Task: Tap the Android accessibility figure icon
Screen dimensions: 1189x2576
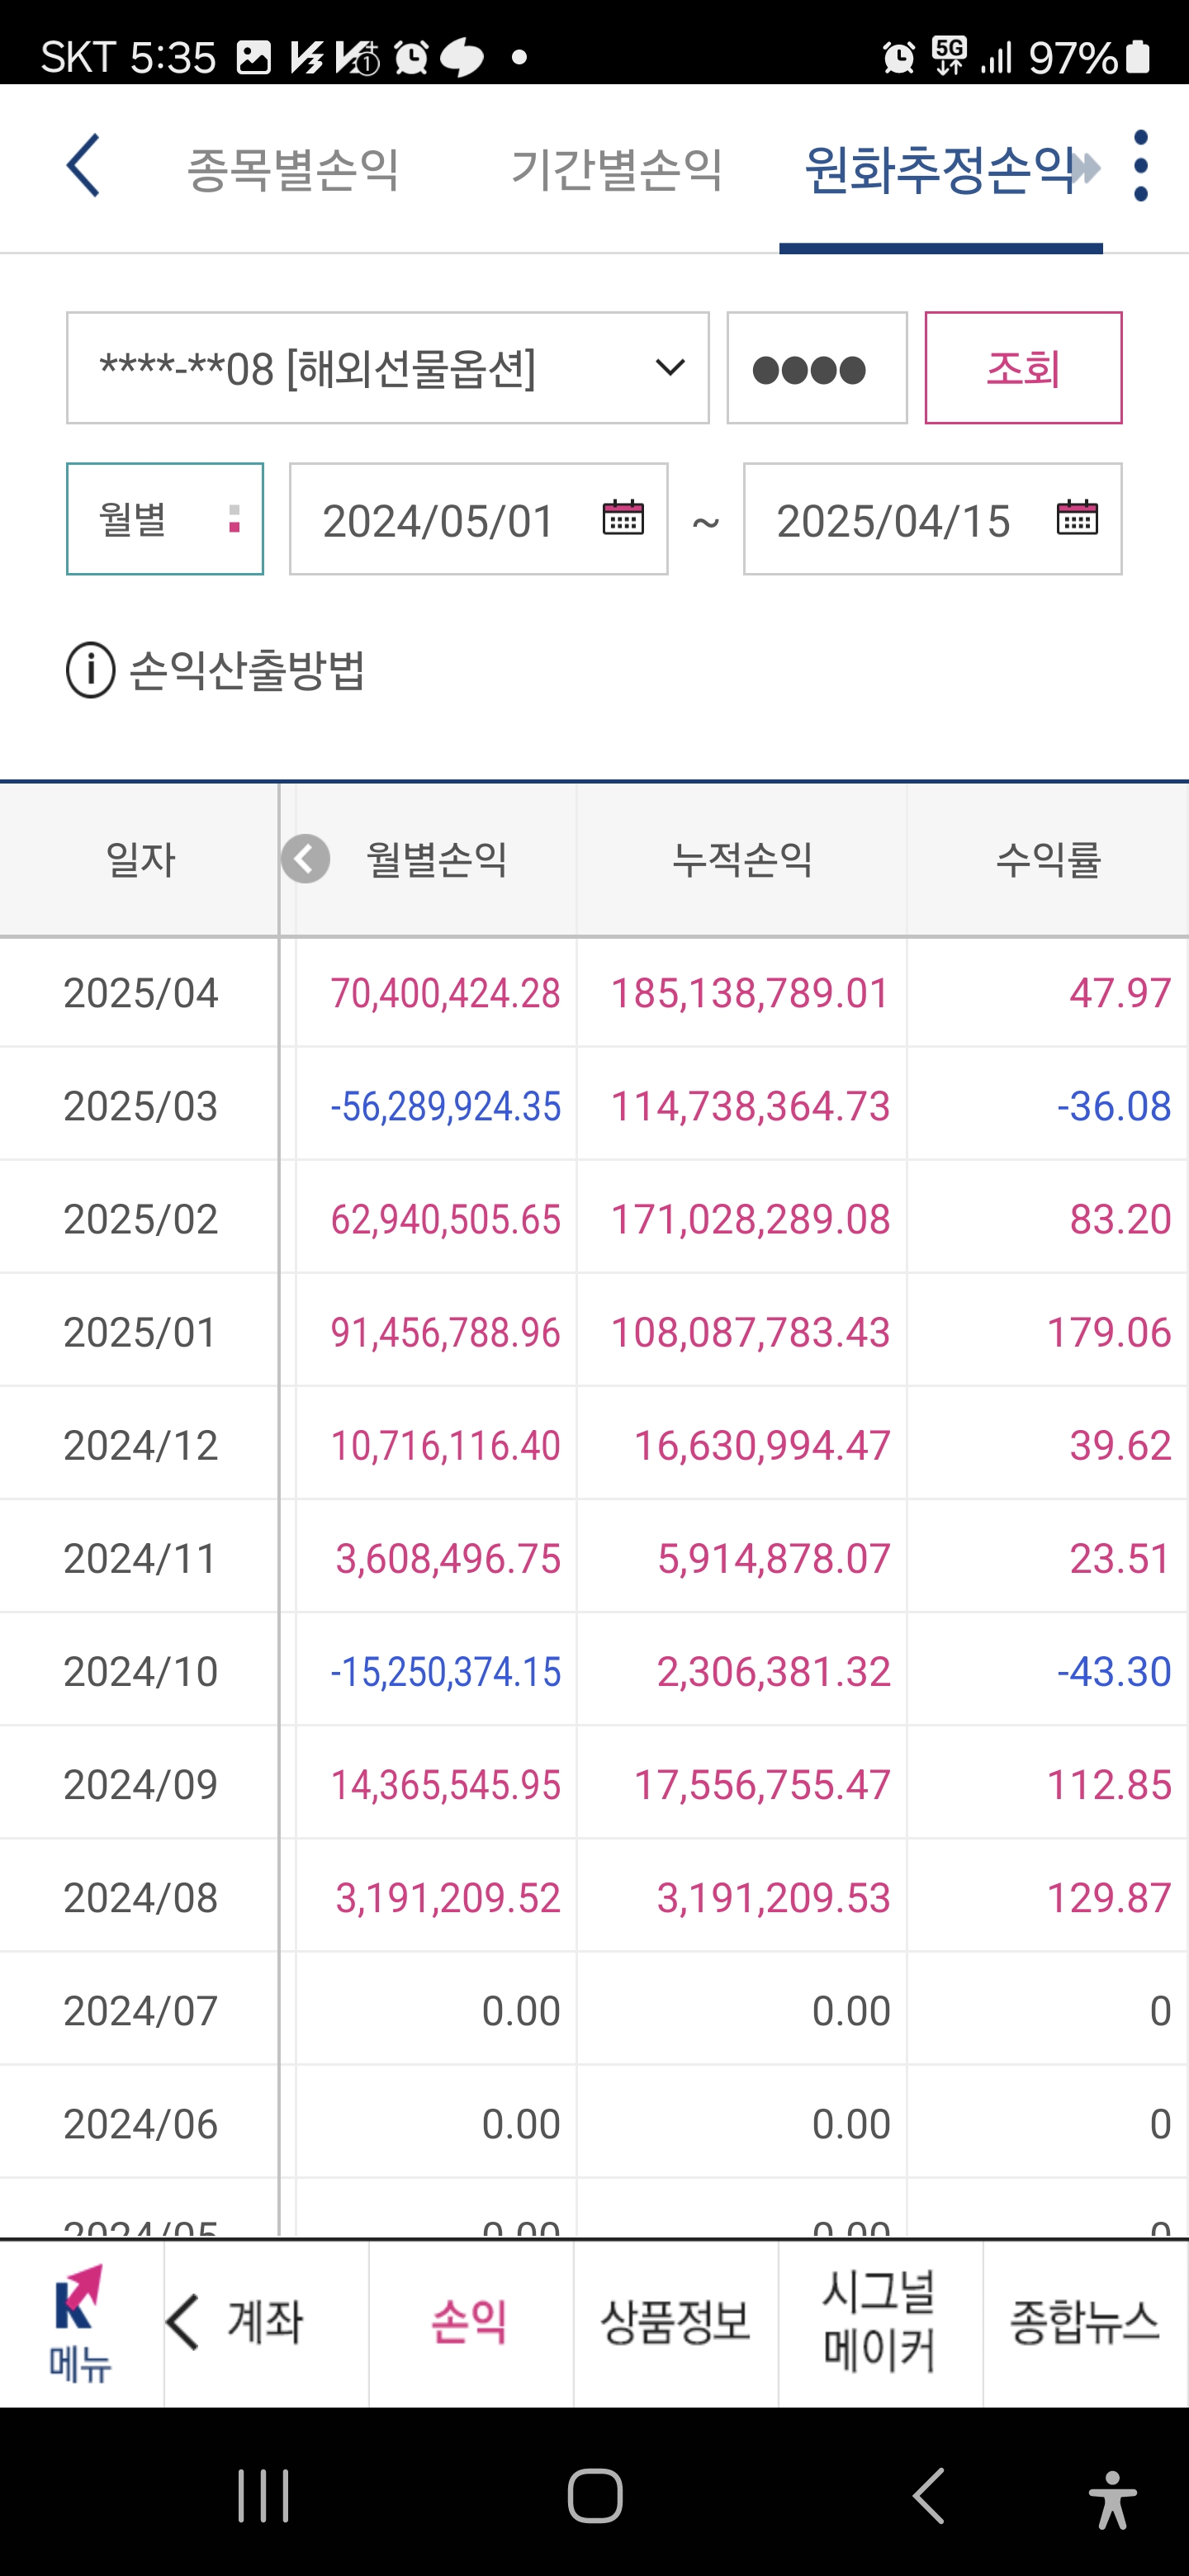Action: [1112, 2496]
